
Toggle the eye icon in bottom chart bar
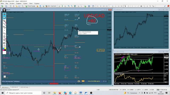[79, 81]
